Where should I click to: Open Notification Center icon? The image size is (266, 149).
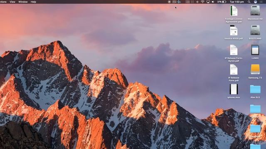[x=261, y=2]
